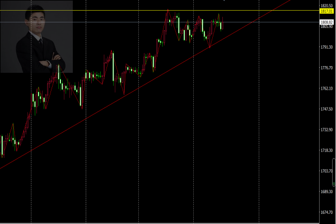Click the white 1808.82 current price tag
The width and height of the screenshot is (336, 224).
pos(326,22)
